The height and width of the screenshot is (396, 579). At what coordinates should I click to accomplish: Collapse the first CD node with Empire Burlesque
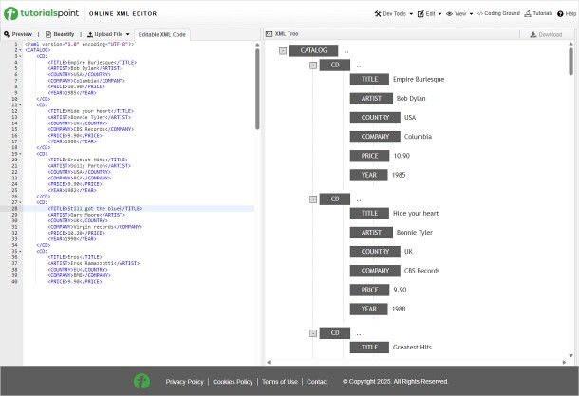tap(313, 66)
